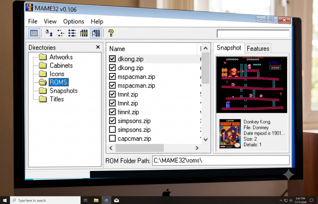Close the Directories panel with the X
The height and width of the screenshot is (204, 318).
(x=98, y=47)
